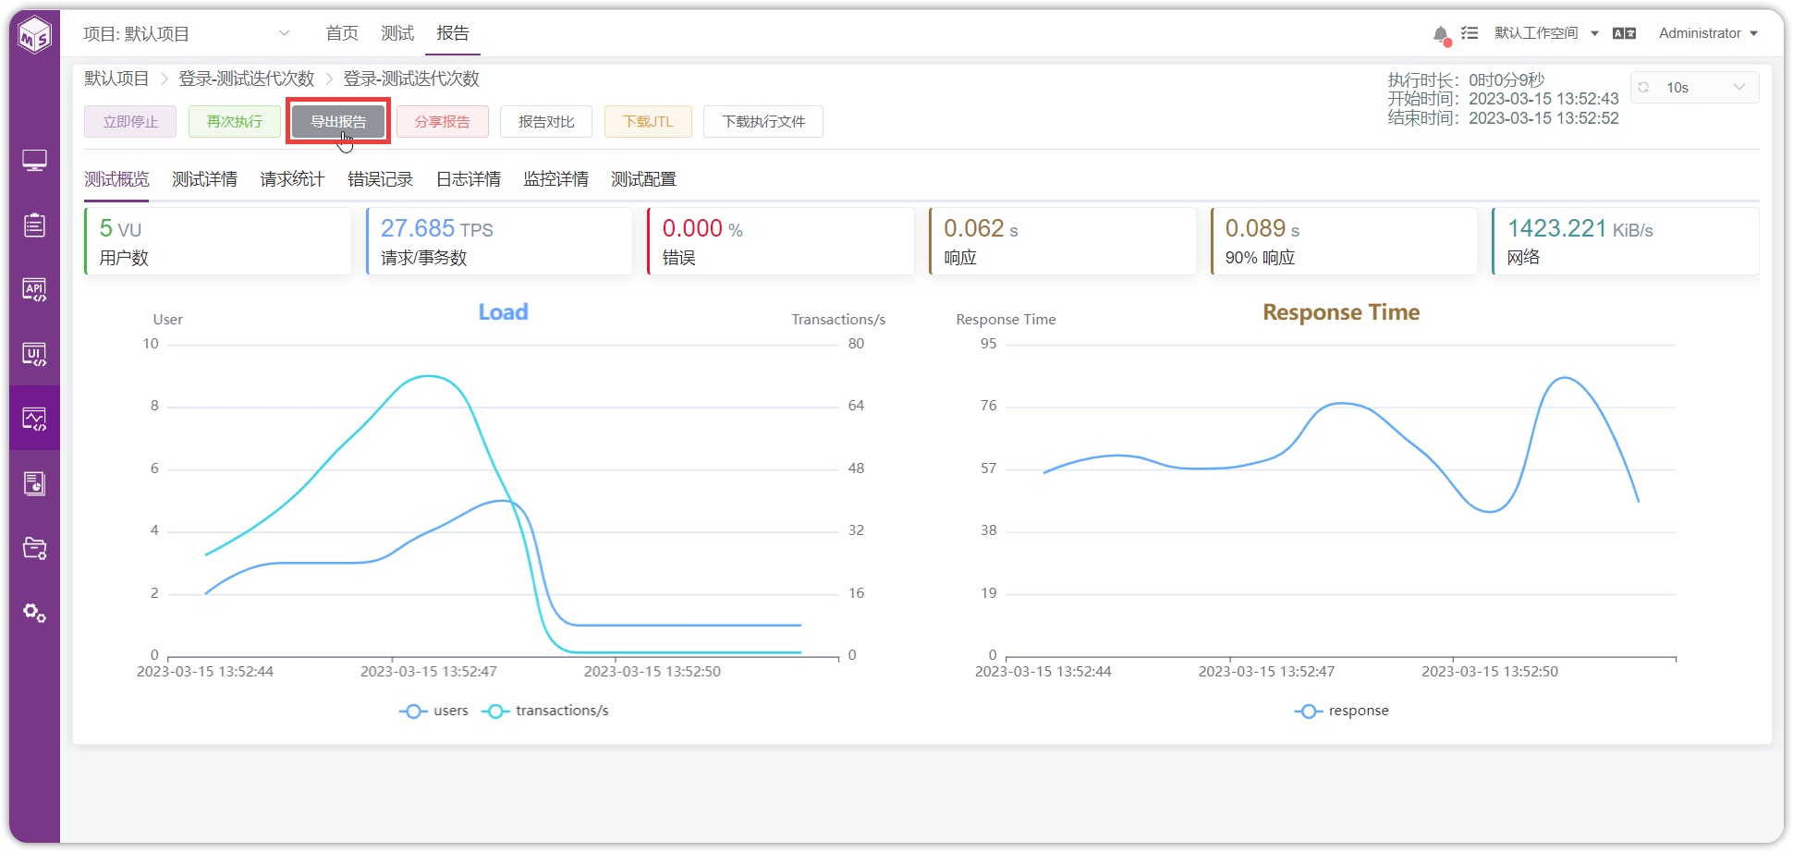Click the MeterSphere logo icon

[35, 35]
